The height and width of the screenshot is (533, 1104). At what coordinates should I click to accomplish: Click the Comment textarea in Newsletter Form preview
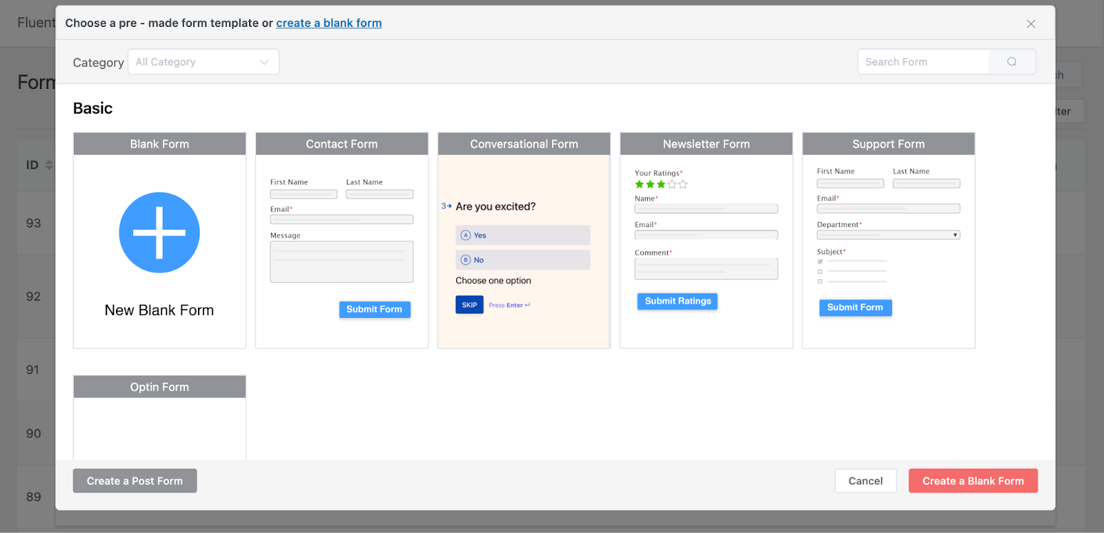(x=706, y=269)
